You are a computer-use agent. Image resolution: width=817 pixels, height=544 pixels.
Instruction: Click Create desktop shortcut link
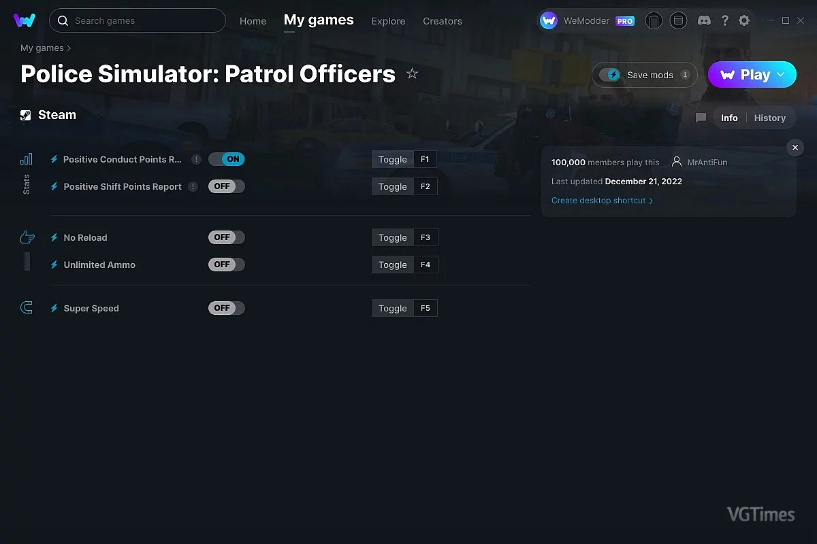602,201
